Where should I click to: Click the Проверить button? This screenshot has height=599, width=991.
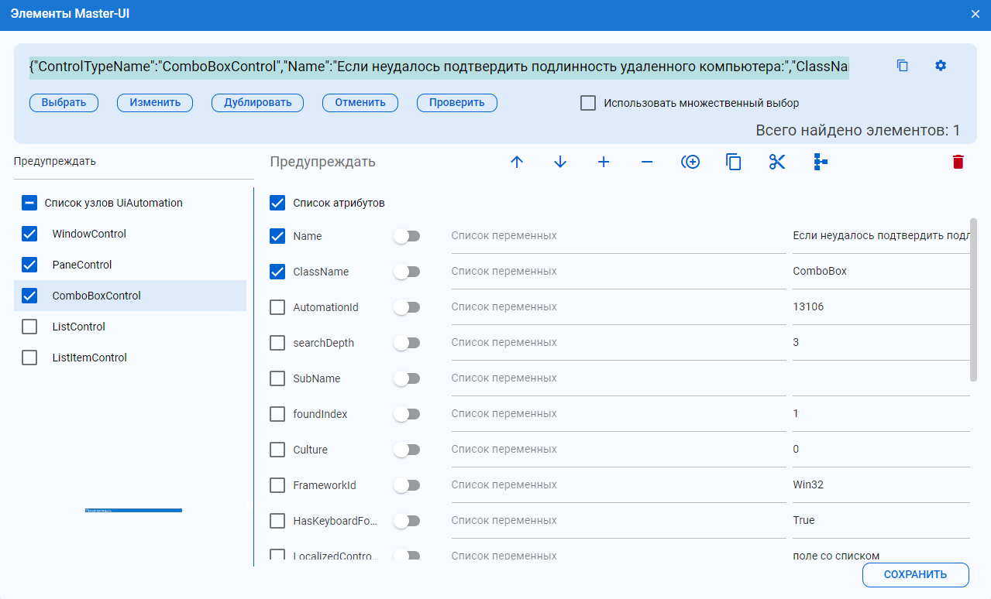457,103
